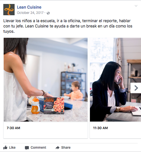Expand the post options chevron menu

pos(136,6)
